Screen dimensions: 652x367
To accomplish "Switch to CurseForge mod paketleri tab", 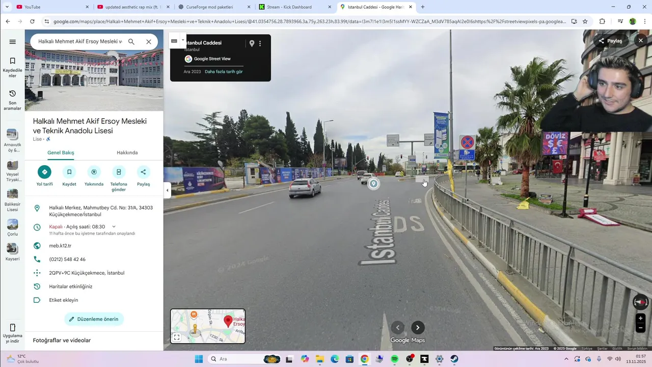I will [214, 7].
